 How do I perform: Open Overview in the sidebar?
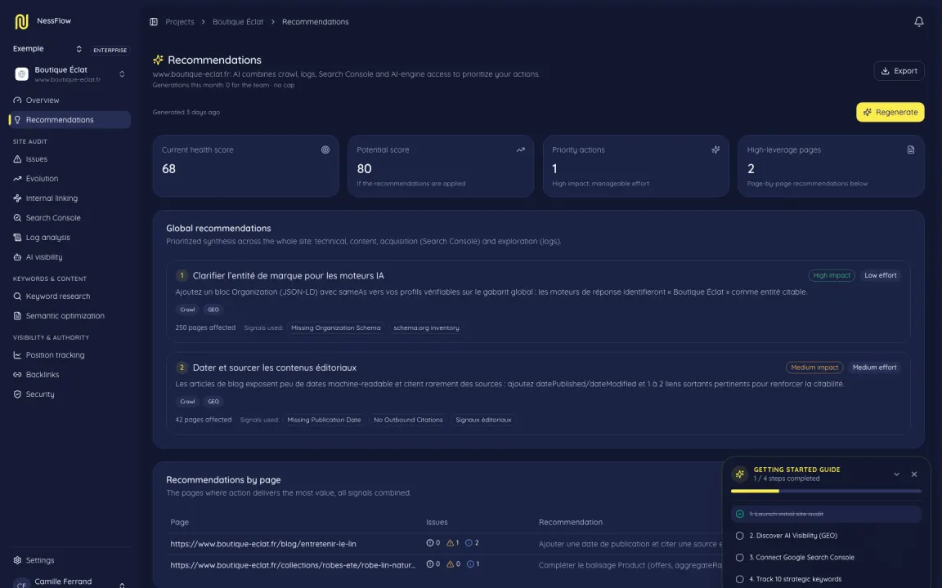70,100
